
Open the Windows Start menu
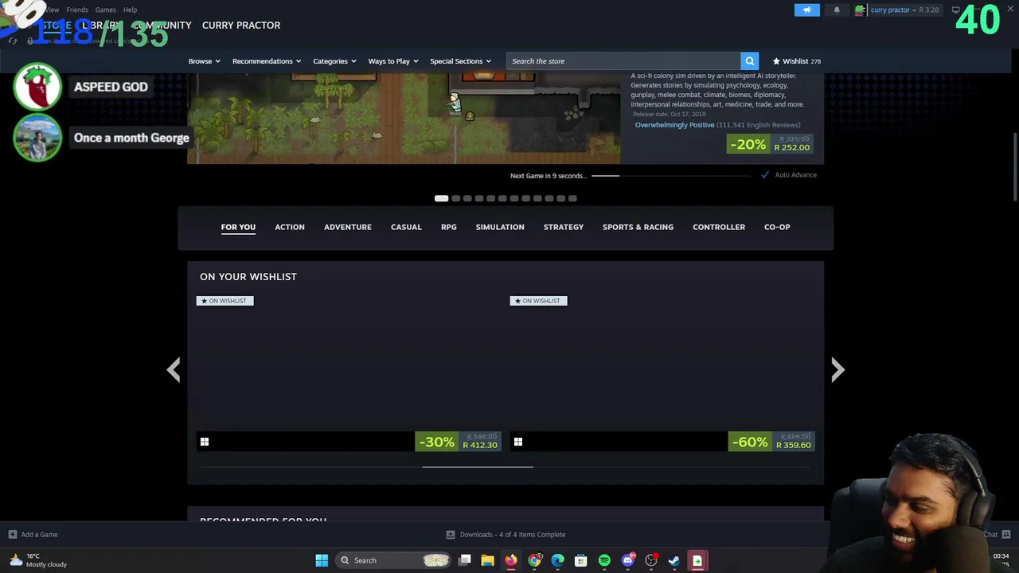pos(322,560)
